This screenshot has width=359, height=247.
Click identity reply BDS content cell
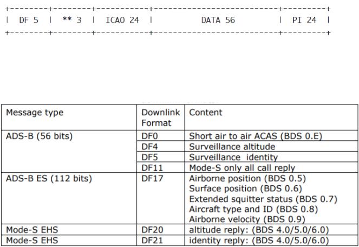click(271, 240)
